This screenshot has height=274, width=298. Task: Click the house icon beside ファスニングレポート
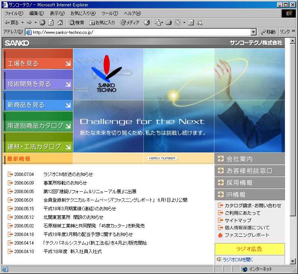pos(220,235)
